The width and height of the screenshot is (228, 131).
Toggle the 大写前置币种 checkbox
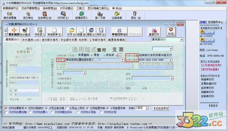[87, 108]
